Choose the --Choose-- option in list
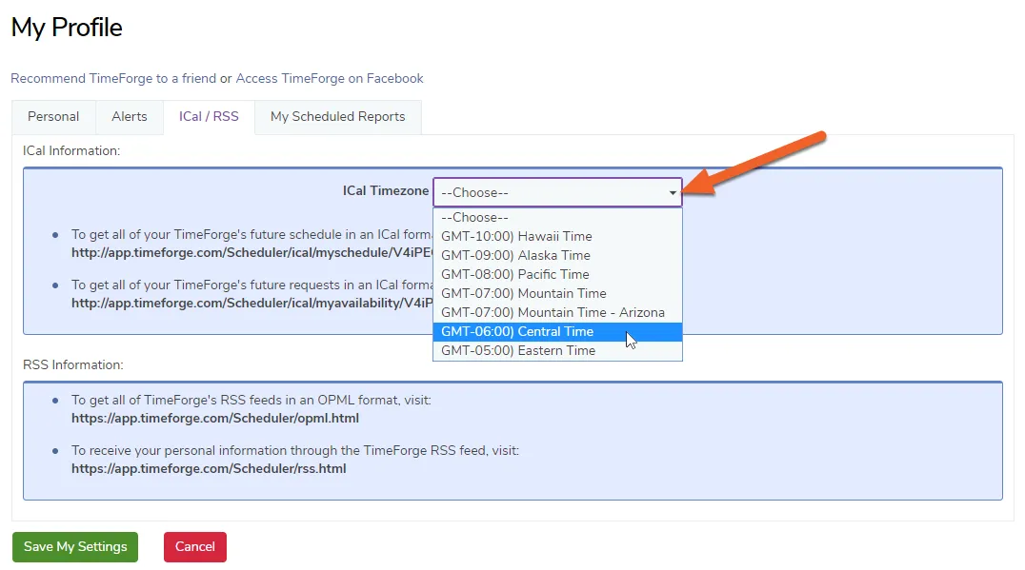The width and height of the screenshot is (1025, 570). click(557, 217)
